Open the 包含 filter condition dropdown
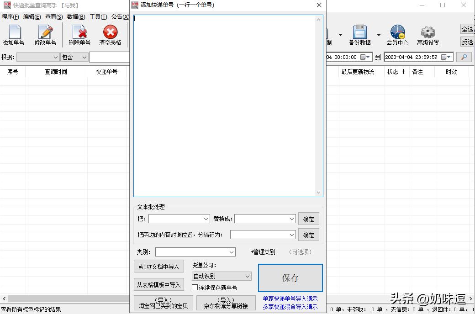The image size is (475, 314). [74, 57]
